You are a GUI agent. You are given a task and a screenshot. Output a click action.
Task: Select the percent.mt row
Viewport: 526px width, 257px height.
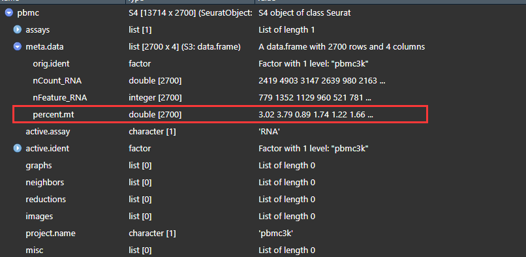(220, 115)
